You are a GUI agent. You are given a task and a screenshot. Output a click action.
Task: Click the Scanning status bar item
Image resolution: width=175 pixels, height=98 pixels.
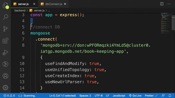pos(27,96)
